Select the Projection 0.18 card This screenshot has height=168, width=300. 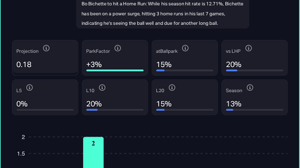click(x=45, y=58)
